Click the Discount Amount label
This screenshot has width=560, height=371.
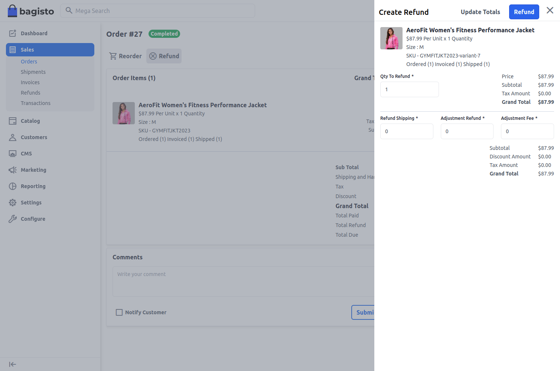pyautogui.click(x=510, y=157)
